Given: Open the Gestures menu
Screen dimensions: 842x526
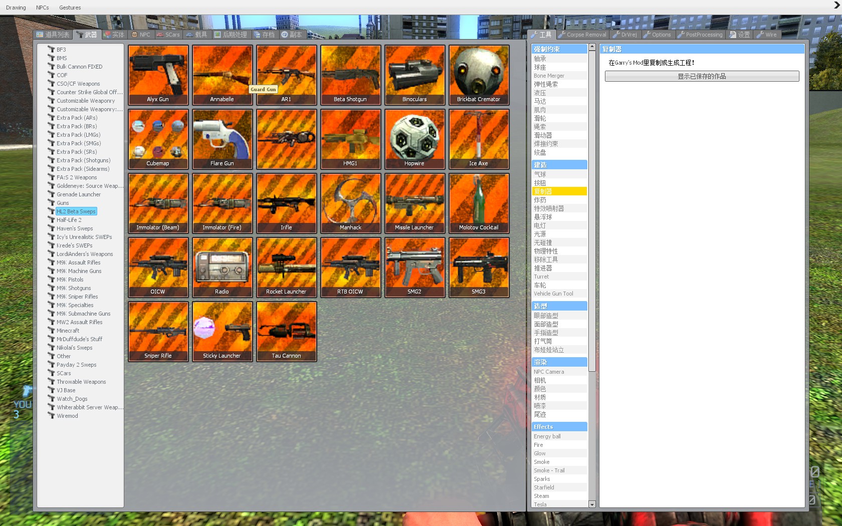Looking at the screenshot, I should pyautogui.click(x=70, y=8).
